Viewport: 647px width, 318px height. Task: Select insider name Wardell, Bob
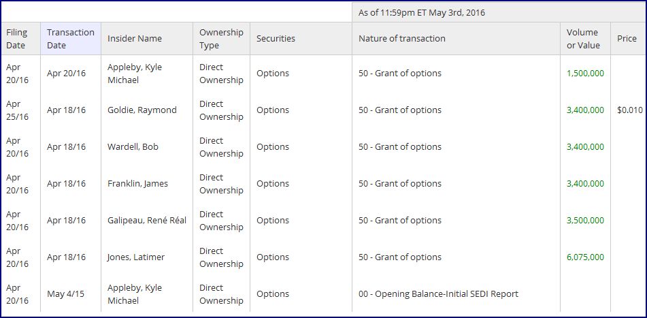pos(133,147)
